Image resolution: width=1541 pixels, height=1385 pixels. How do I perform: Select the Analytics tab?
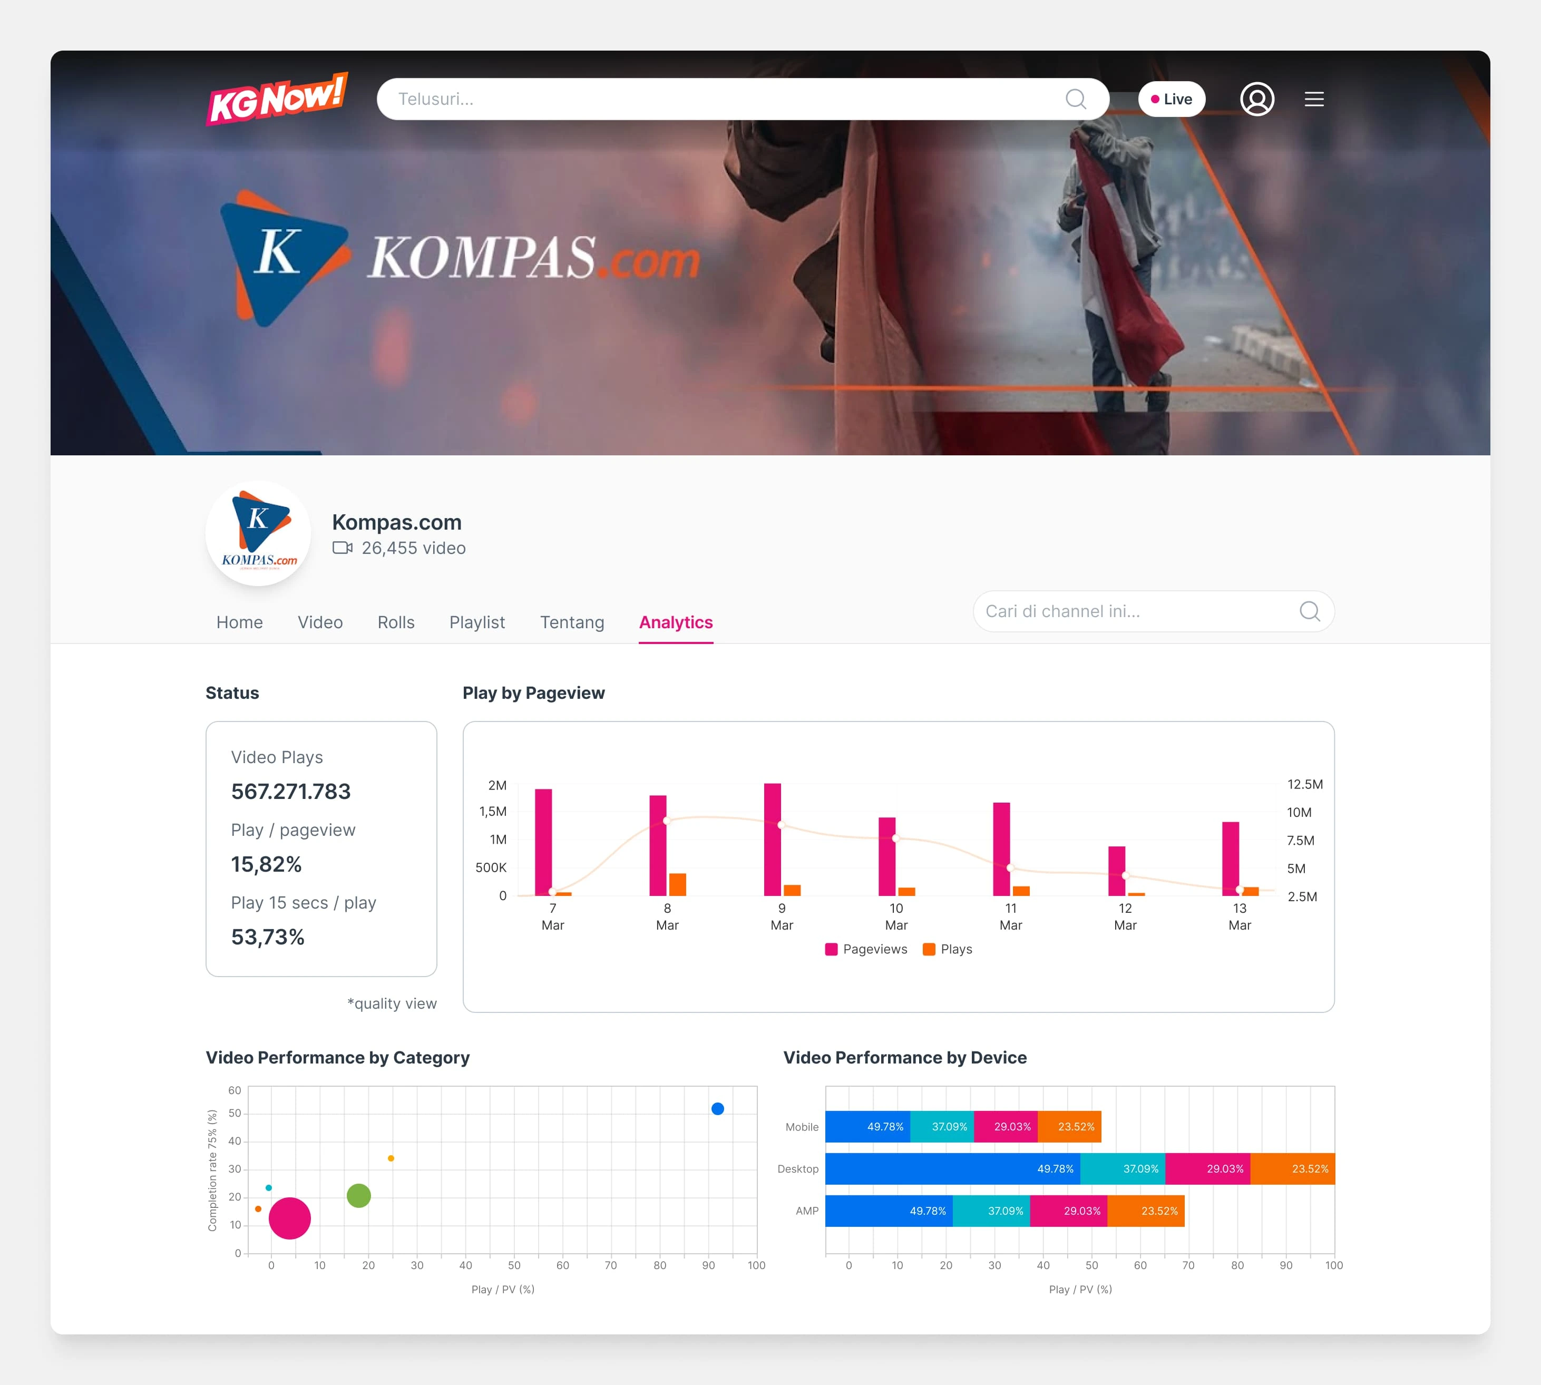point(675,622)
